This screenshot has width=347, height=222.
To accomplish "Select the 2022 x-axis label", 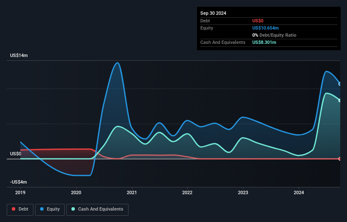I will 187,192.
